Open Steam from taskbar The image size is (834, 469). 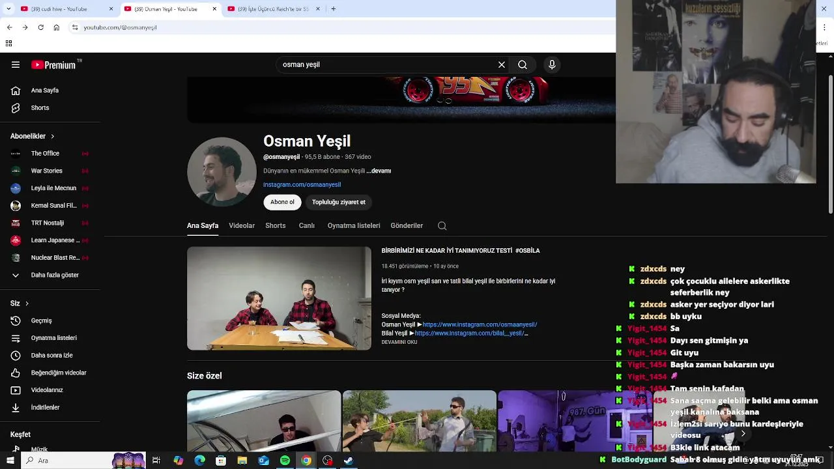click(349, 461)
